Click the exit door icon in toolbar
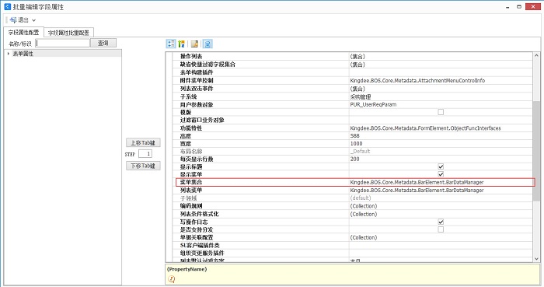The height and width of the screenshot is (287, 544). (x=13, y=20)
